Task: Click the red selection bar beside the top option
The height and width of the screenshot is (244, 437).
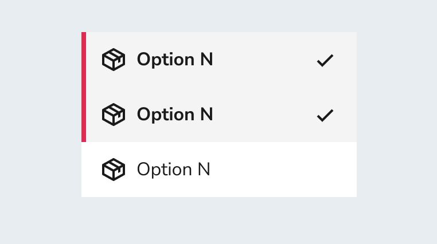Action: 84,60
